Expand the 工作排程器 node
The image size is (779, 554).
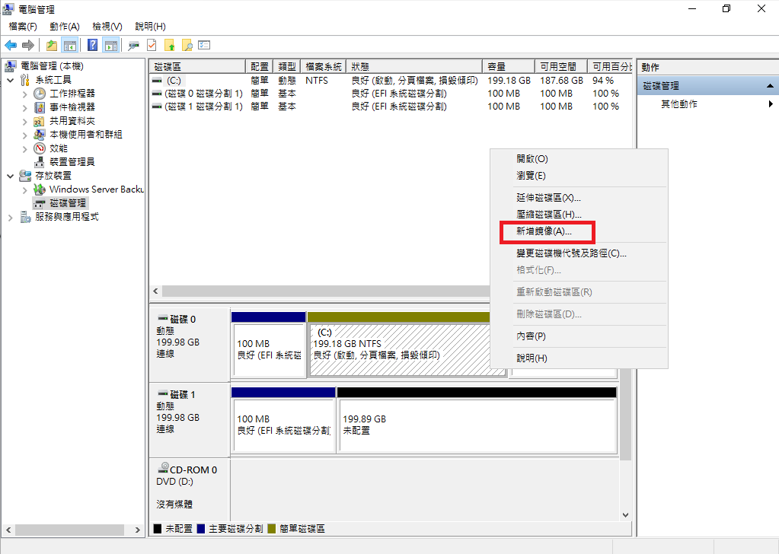click(x=25, y=94)
